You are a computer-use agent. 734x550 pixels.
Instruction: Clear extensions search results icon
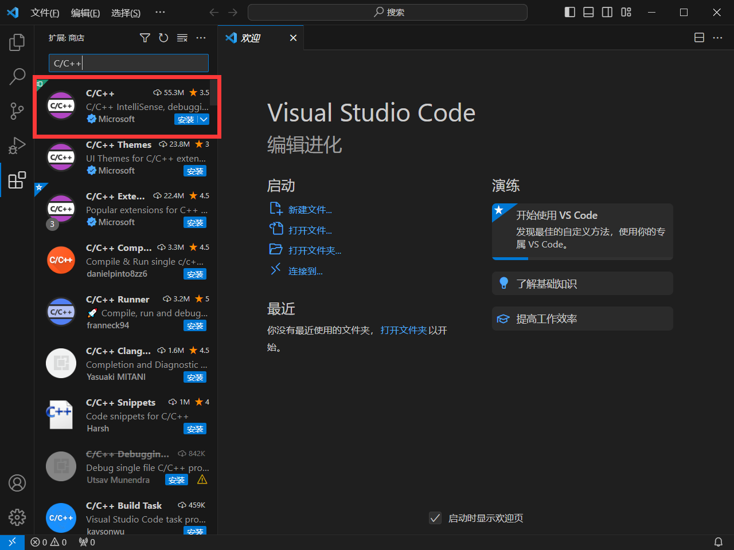point(182,38)
